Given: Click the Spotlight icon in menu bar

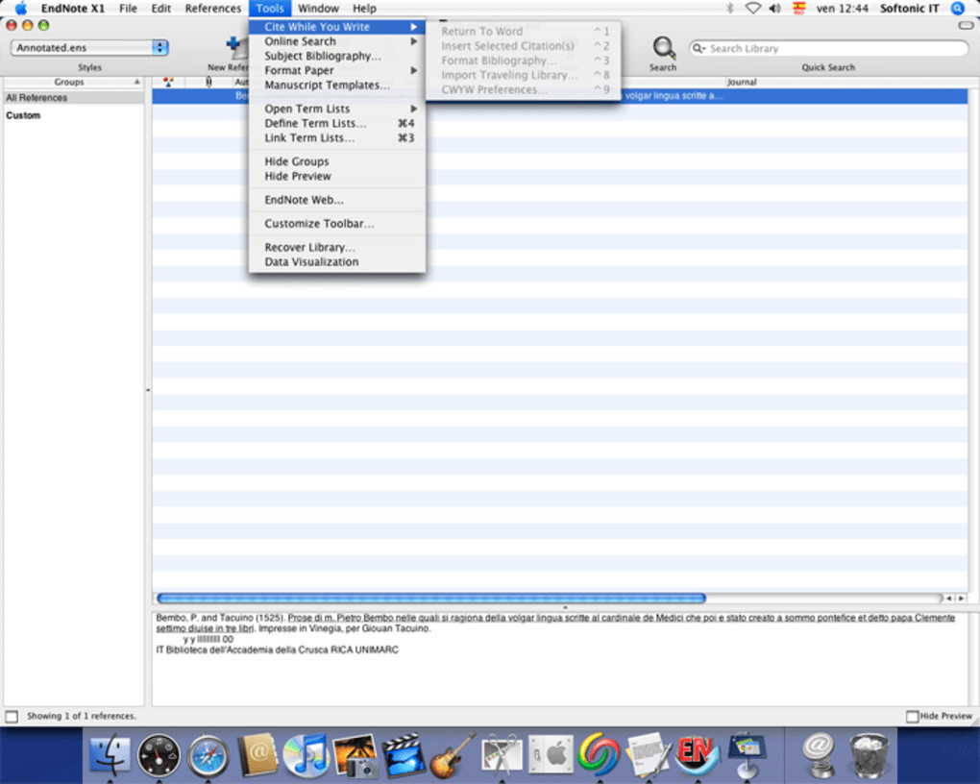Looking at the screenshot, I should (958, 8).
